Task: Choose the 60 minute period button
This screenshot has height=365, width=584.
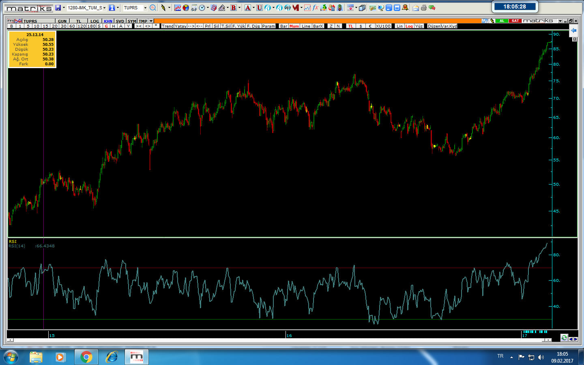Action: tap(72, 26)
